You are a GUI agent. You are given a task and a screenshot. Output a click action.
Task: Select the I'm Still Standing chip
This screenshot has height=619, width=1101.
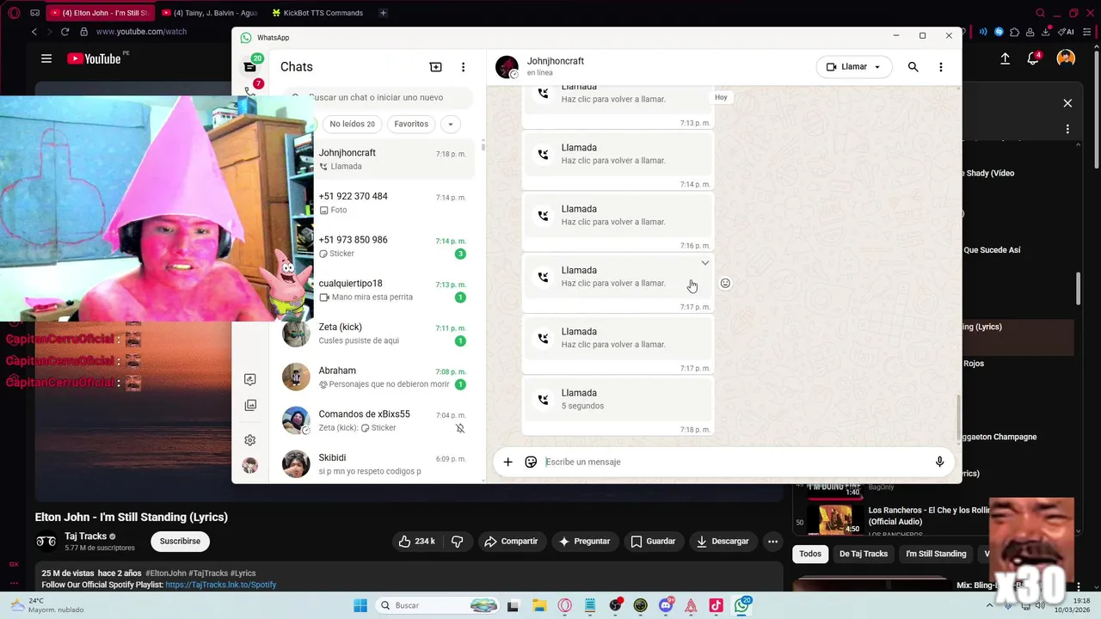(936, 554)
